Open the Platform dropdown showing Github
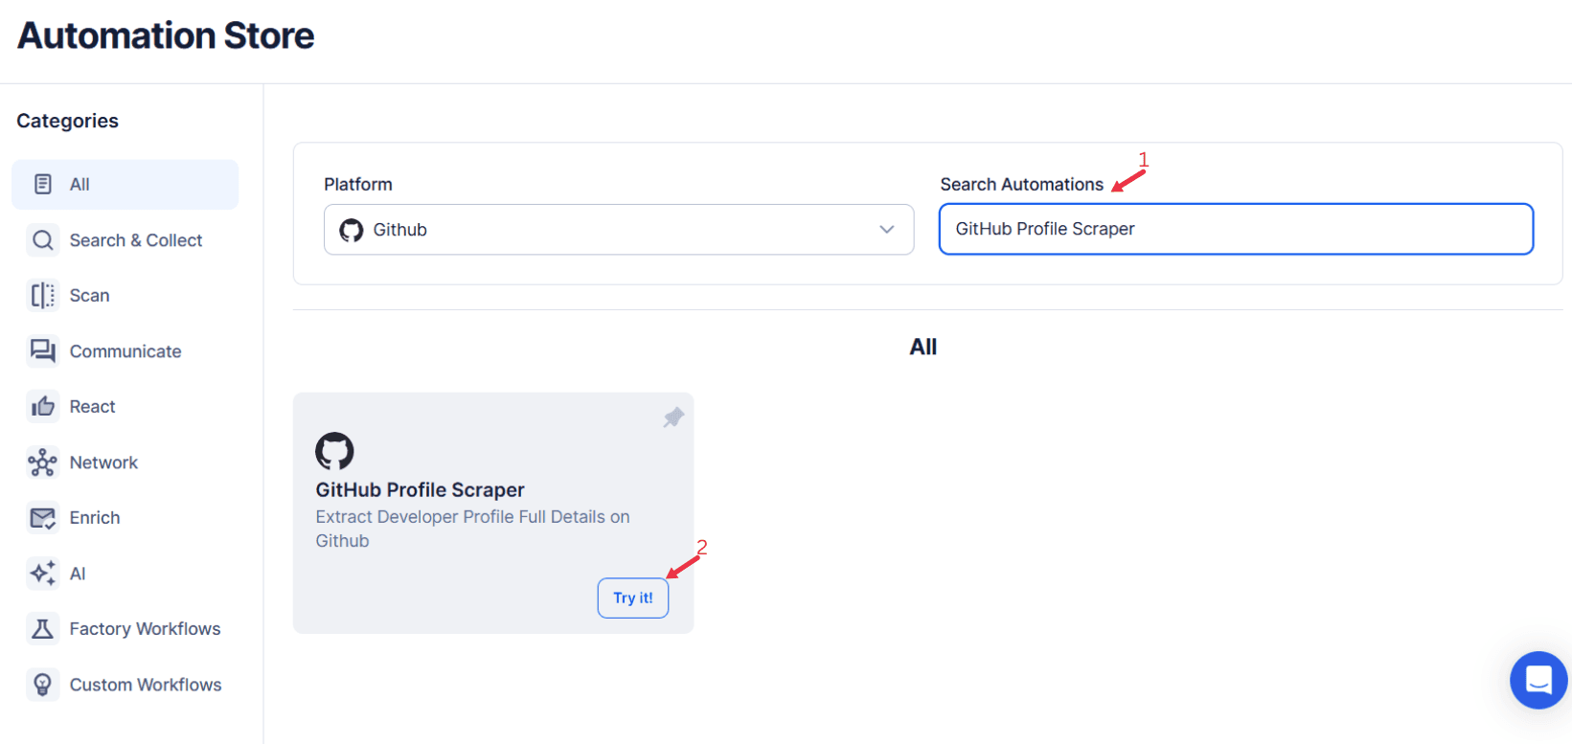 tap(618, 230)
